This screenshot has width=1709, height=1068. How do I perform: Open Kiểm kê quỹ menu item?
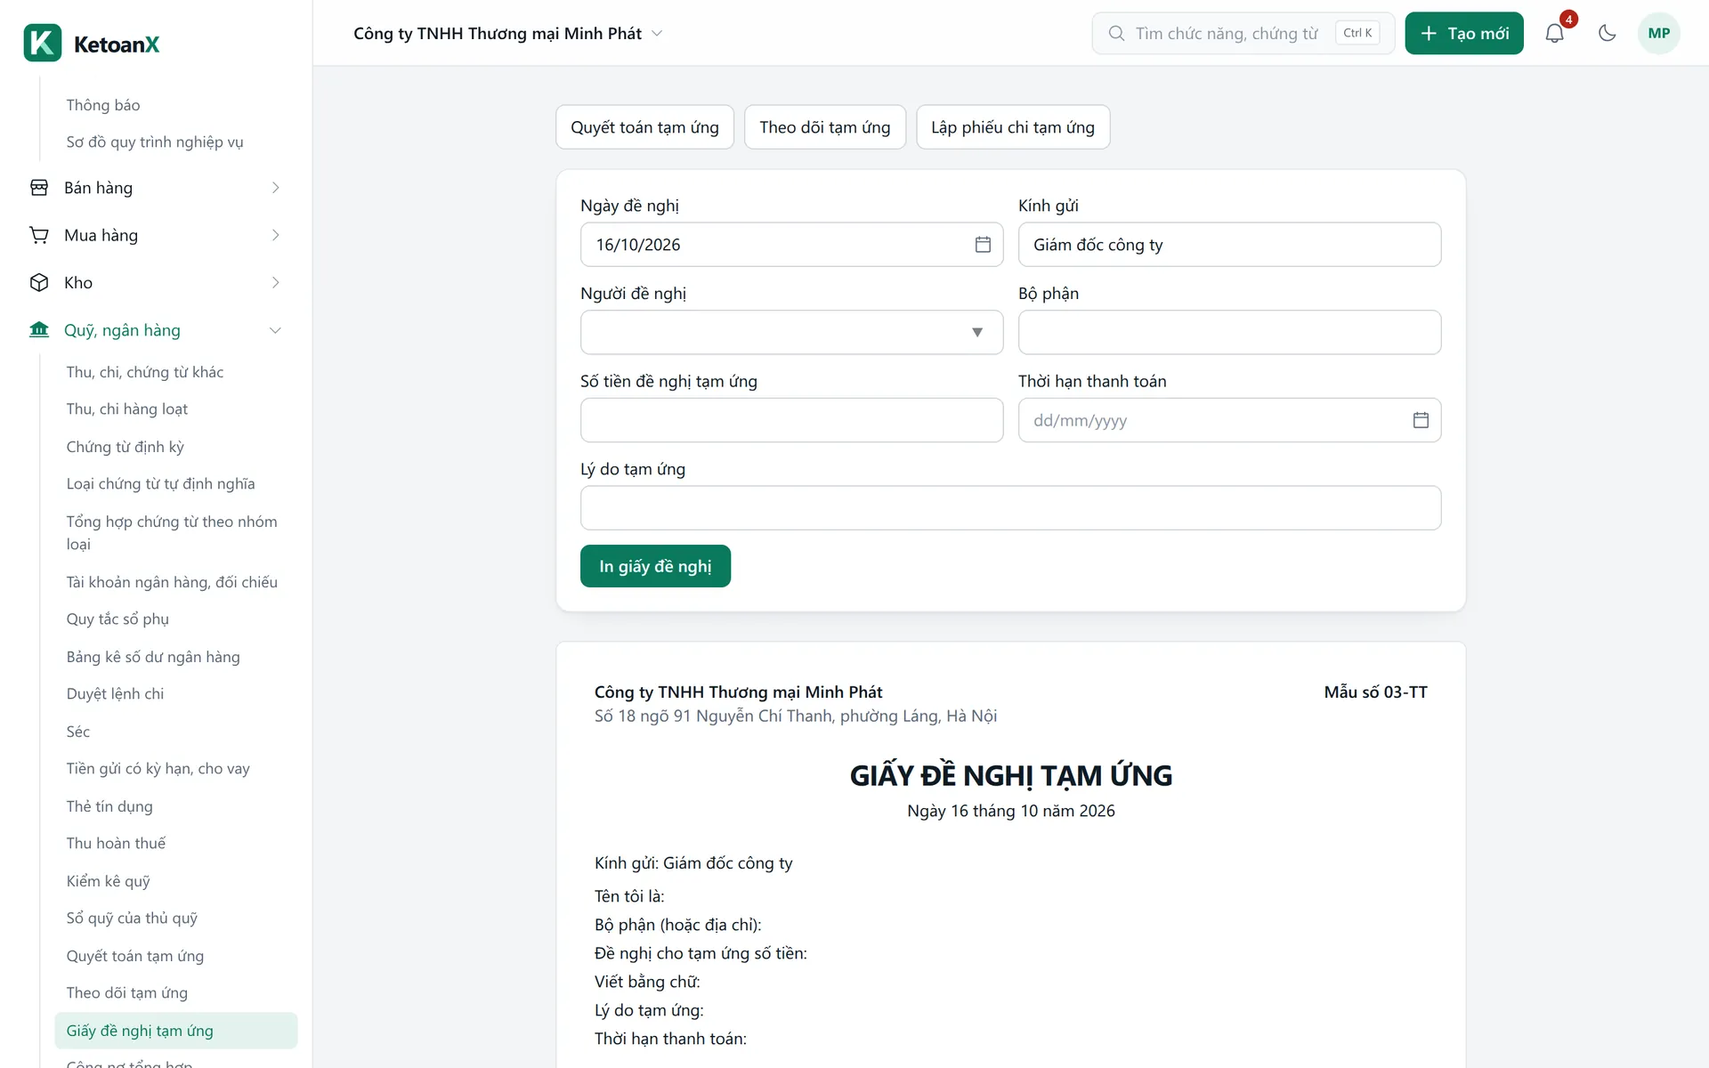tap(109, 881)
